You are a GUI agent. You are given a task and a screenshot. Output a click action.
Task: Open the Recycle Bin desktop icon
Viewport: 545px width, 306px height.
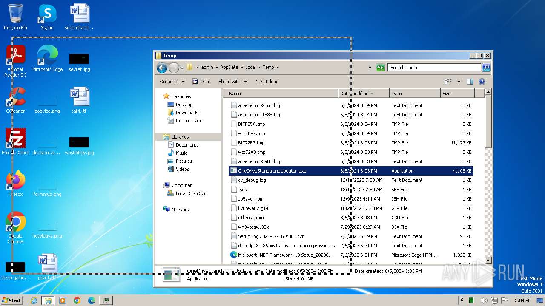[15, 17]
